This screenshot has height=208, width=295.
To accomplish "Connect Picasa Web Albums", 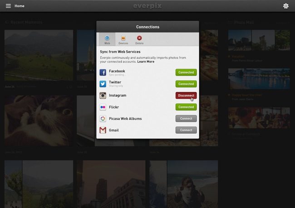I will coord(186,118).
